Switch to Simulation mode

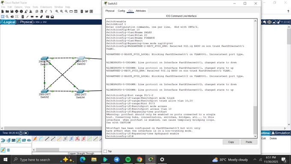[281, 133]
